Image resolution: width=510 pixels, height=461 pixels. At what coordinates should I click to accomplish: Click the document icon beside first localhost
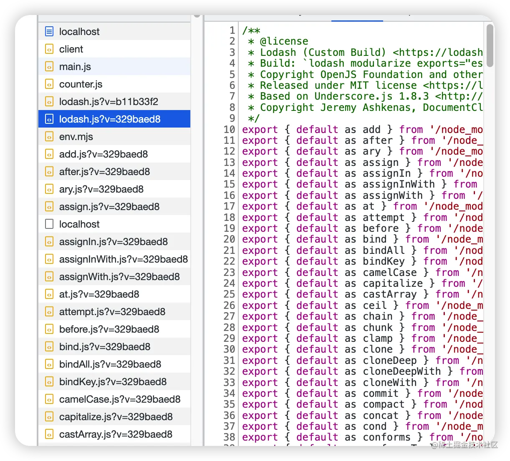pos(49,32)
